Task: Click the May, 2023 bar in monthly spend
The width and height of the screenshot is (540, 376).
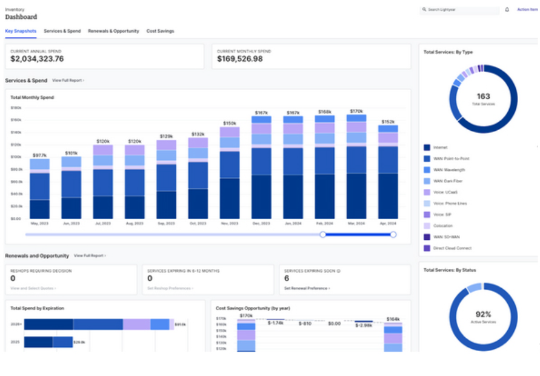Action: click(x=39, y=189)
